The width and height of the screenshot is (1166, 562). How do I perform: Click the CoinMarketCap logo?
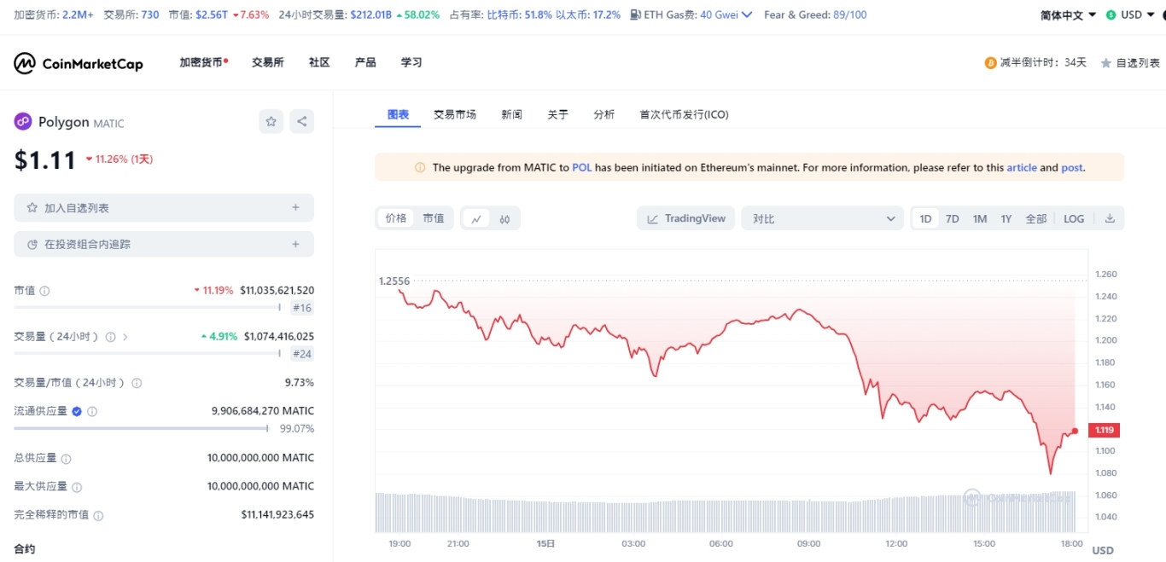[x=79, y=63]
